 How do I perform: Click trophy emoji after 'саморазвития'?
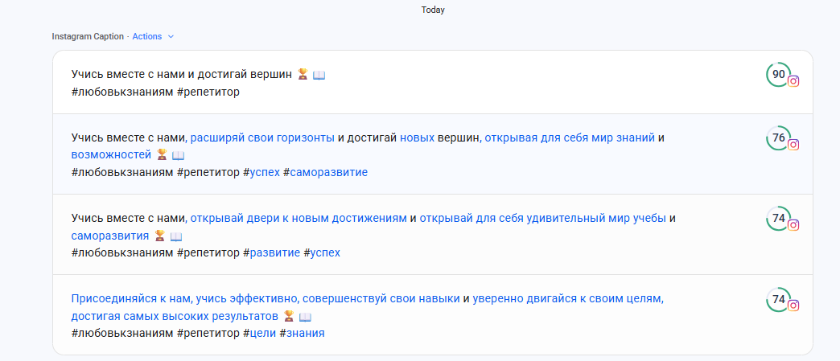tap(159, 236)
